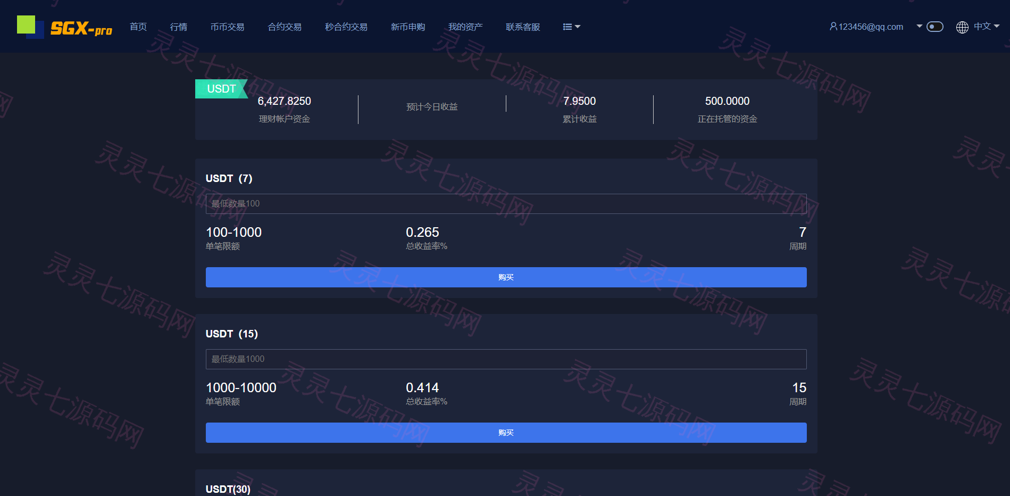
Task: Contact support via 联系客服
Action: pos(523,27)
